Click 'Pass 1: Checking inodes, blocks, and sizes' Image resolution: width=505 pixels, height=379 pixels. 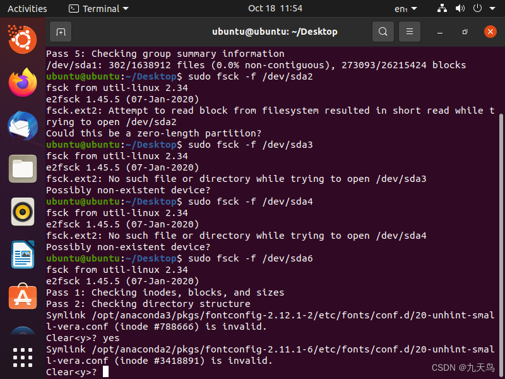pos(165,292)
